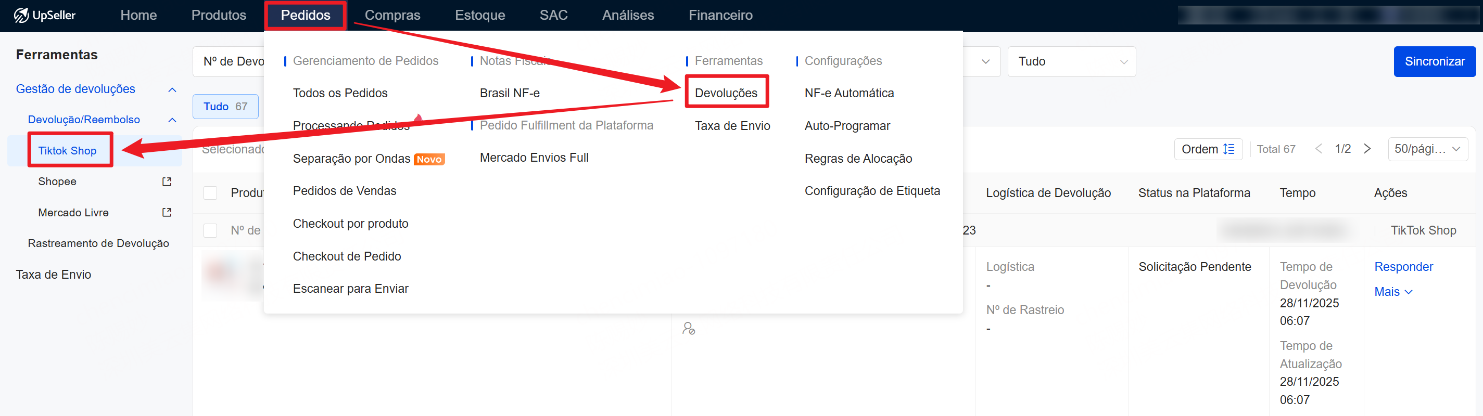1483x416 pixels.
Task: Select the Tudo 67 tab
Action: [225, 107]
